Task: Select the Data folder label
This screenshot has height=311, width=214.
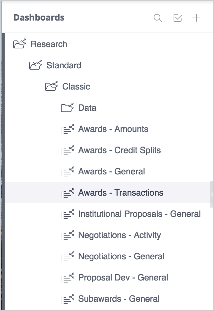Action: click(87, 108)
